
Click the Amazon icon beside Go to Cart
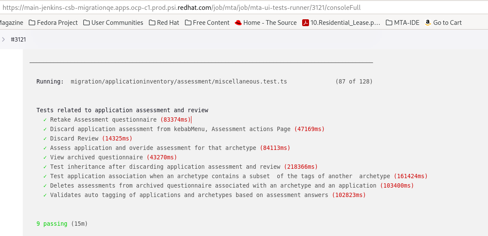(x=427, y=23)
